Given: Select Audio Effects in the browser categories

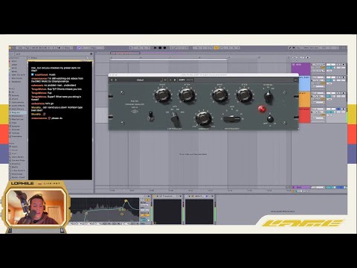Looking at the screenshot, I should (x=18, y=106).
